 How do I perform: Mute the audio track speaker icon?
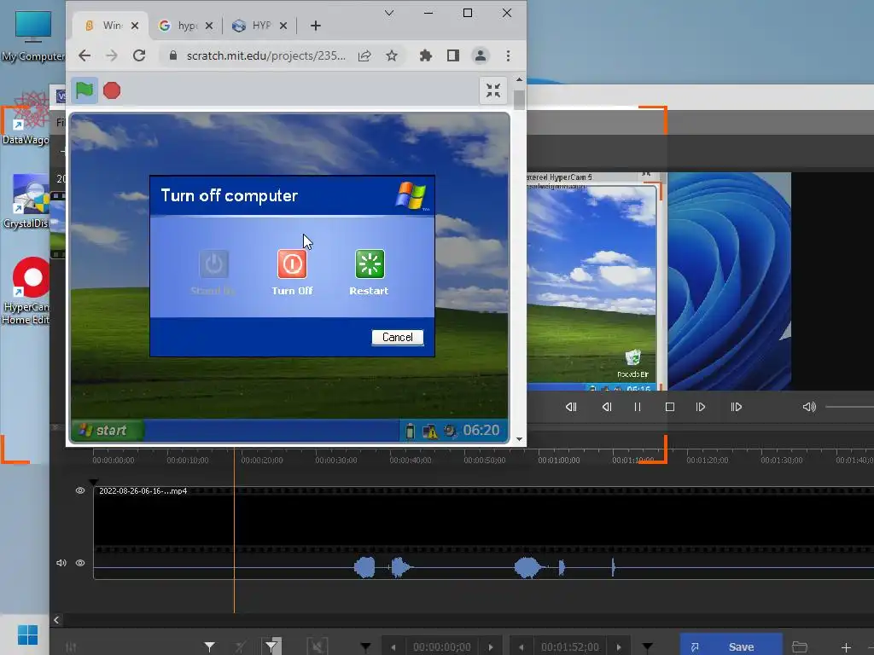pos(61,563)
